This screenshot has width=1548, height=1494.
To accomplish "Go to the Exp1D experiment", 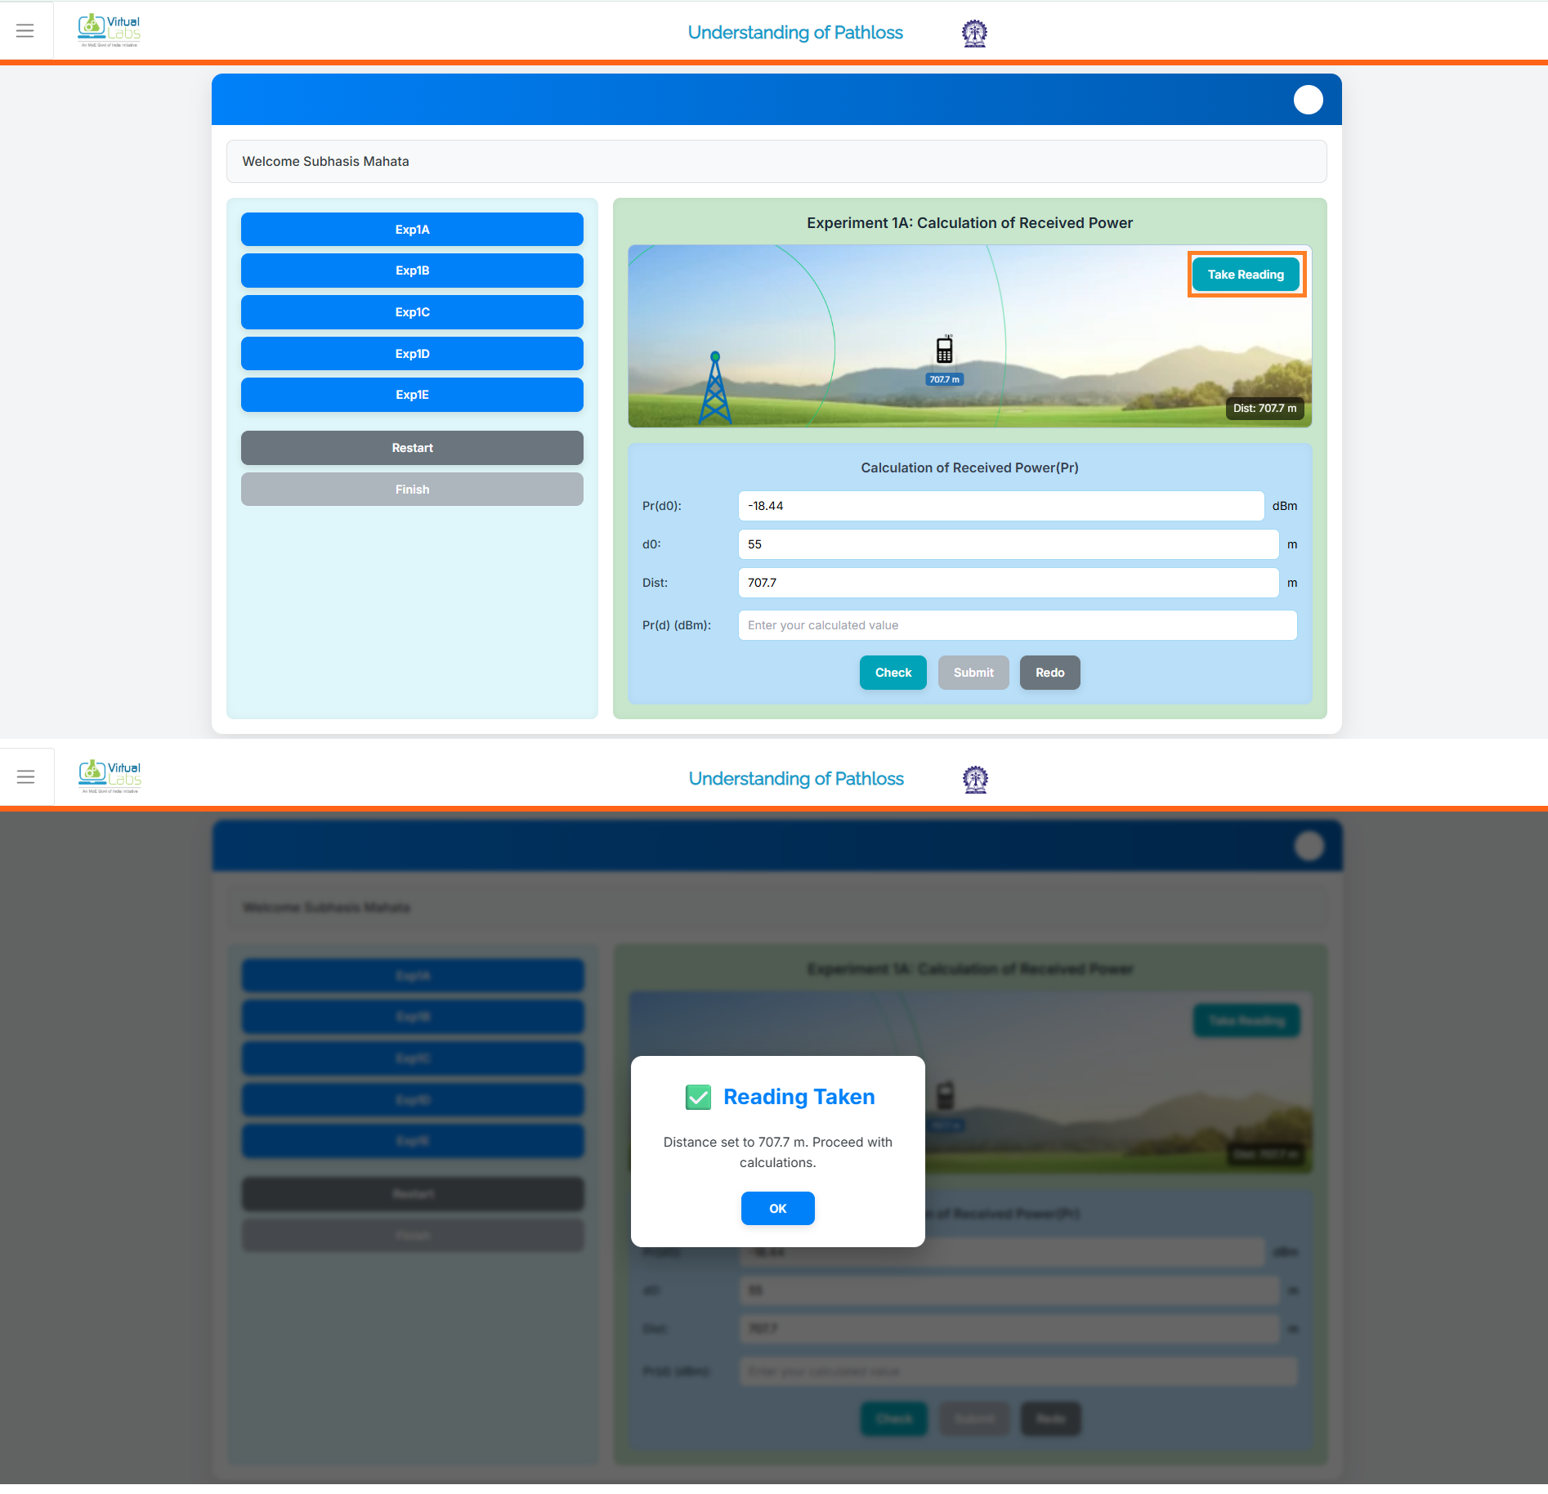I will [412, 354].
